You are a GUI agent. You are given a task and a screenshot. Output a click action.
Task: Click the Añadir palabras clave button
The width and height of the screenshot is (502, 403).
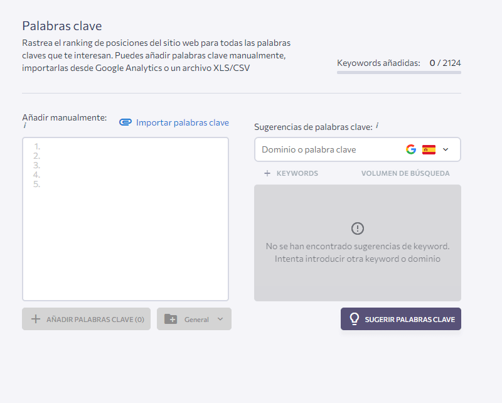86,319
